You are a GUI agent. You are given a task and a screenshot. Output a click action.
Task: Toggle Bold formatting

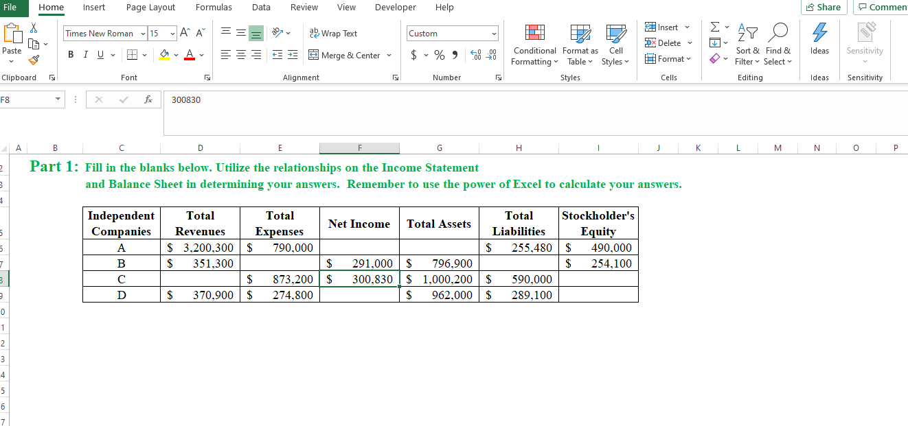71,53
